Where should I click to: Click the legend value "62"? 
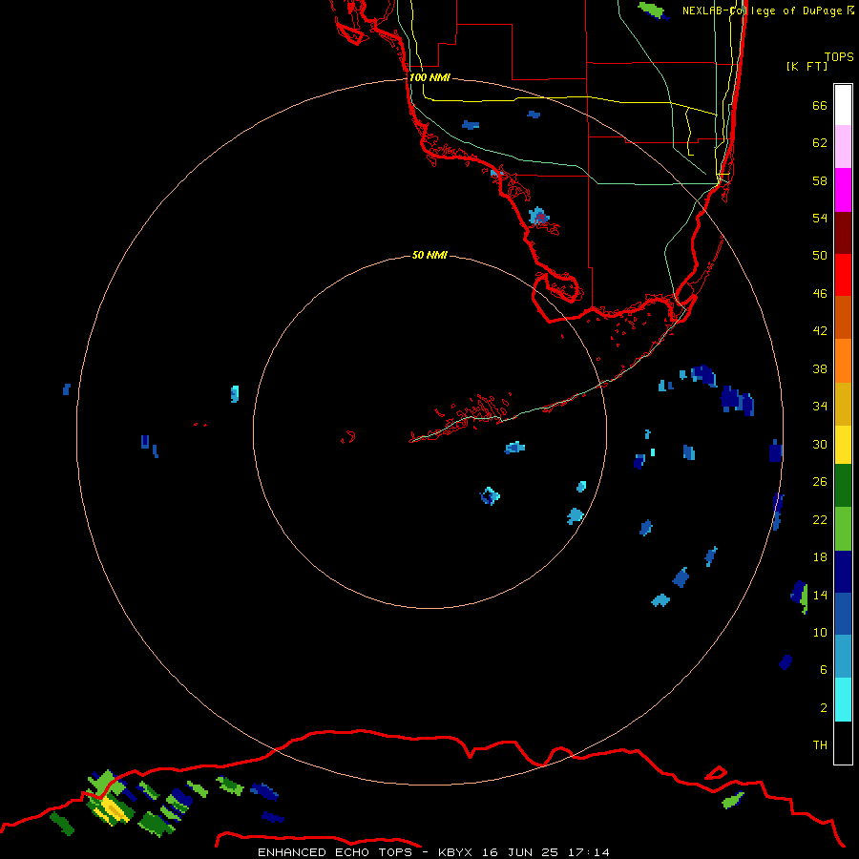(820, 143)
